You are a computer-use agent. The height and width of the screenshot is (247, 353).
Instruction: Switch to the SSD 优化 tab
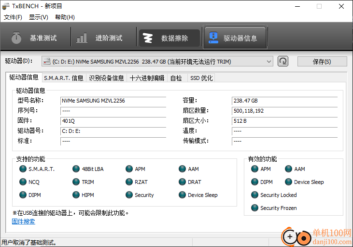coord(201,78)
